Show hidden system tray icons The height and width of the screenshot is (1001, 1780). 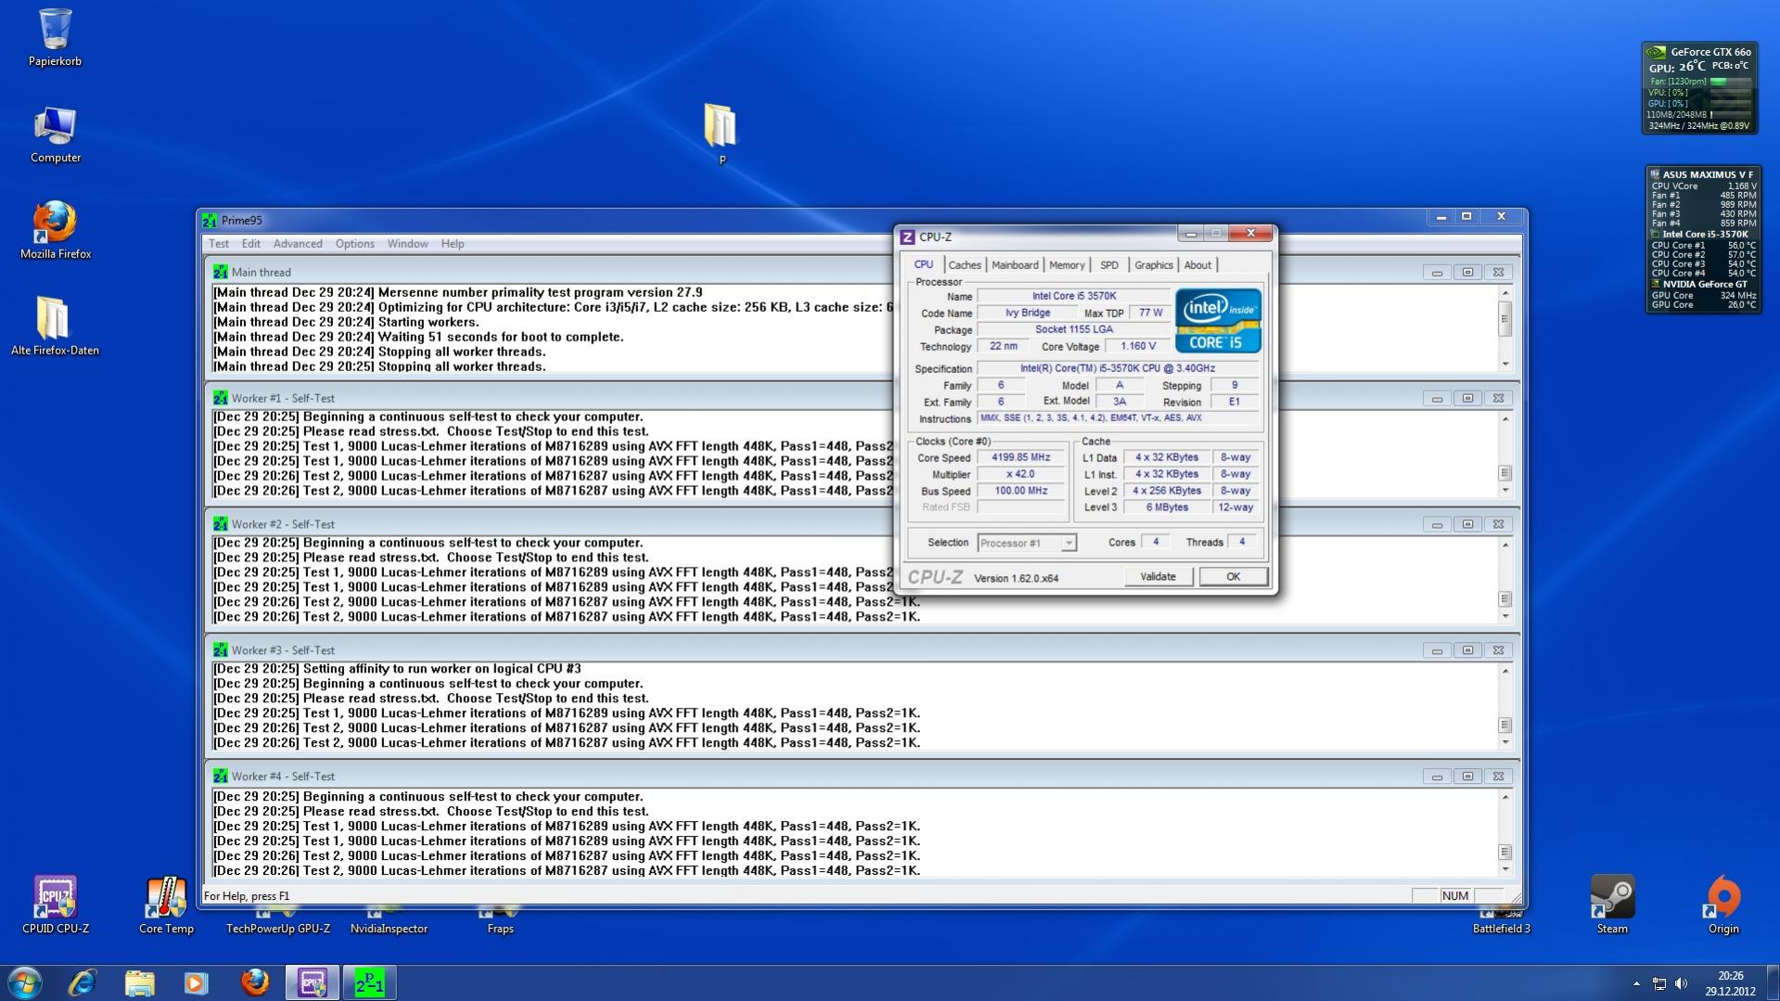point(1636,983)
